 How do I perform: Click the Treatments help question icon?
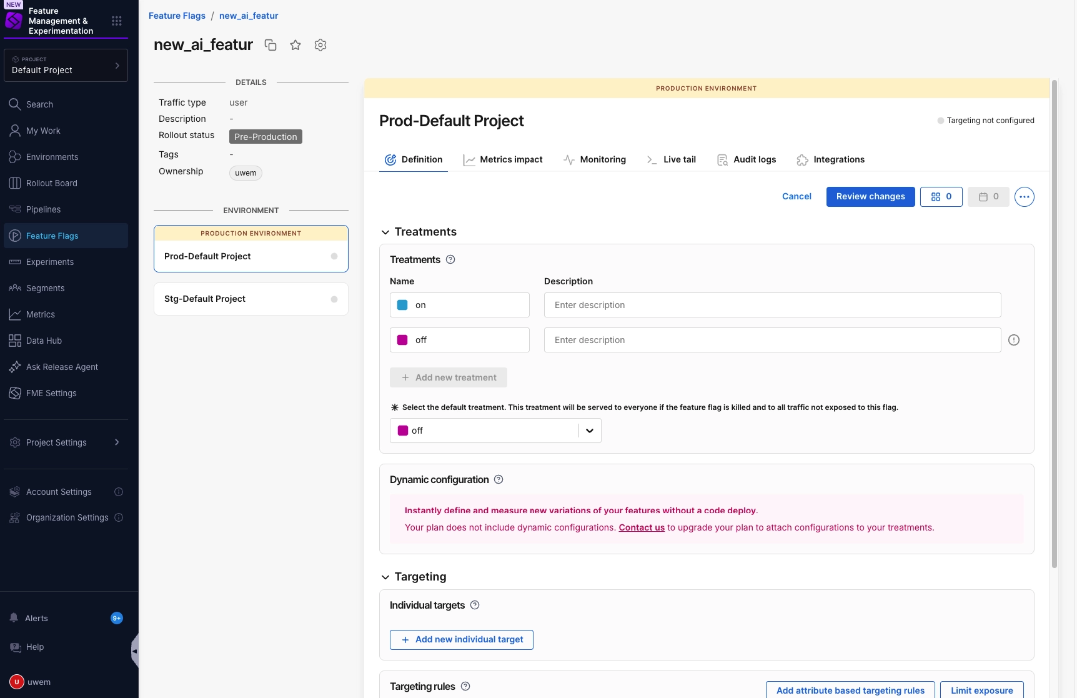(x=450, y=259)
